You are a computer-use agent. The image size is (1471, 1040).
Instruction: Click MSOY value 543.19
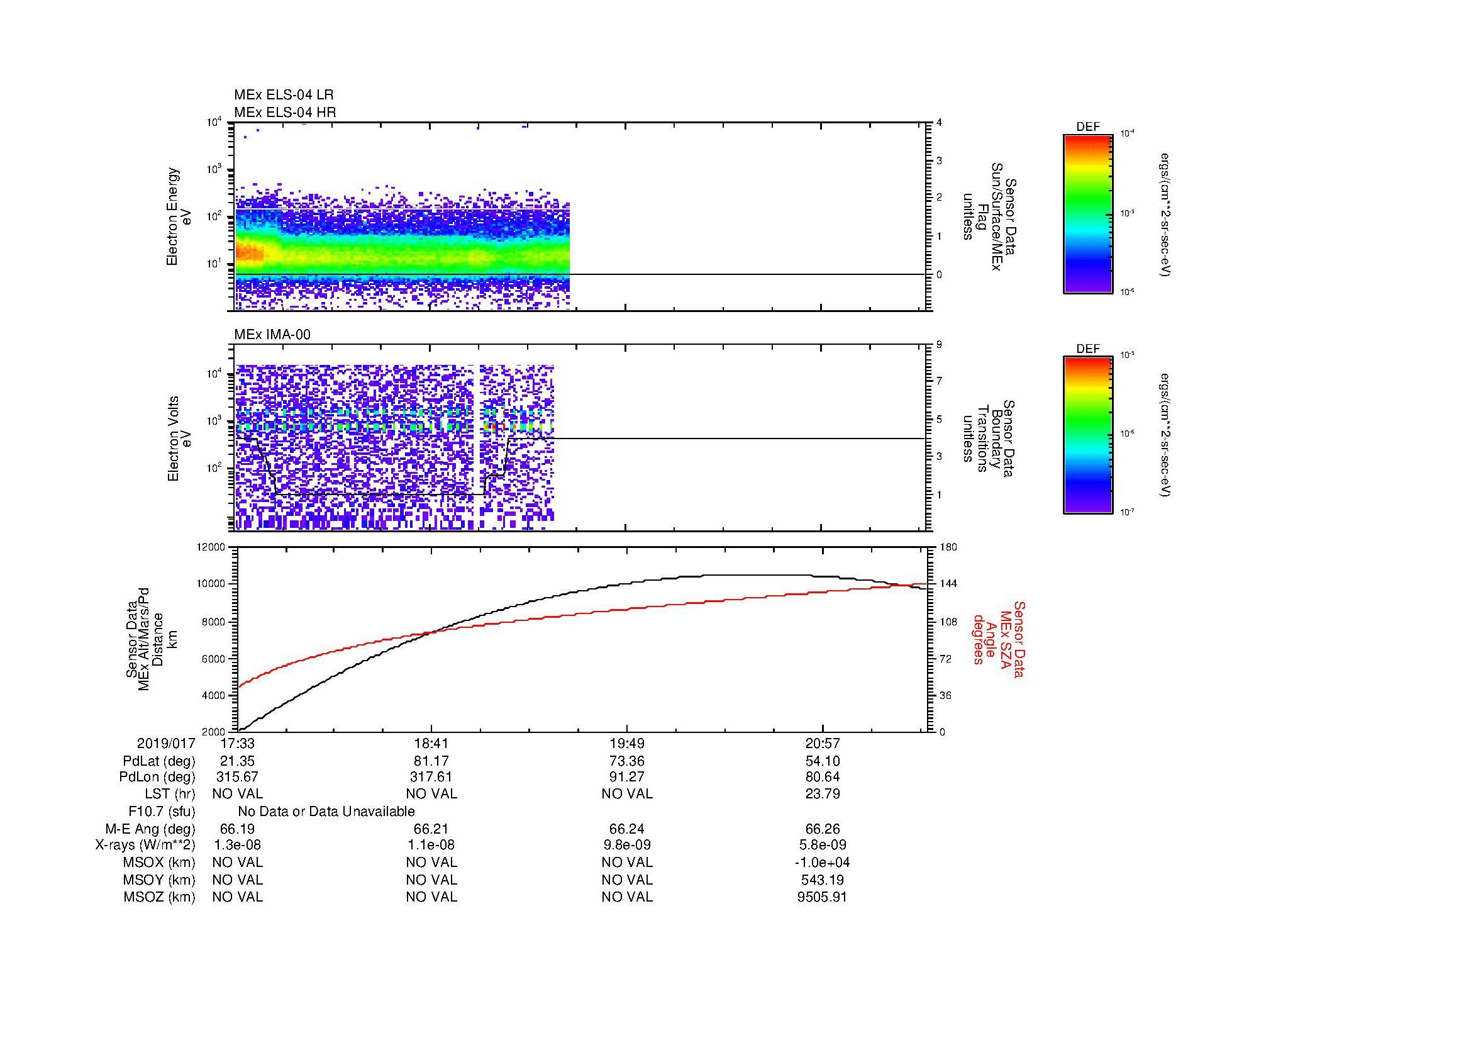[823, 880]
